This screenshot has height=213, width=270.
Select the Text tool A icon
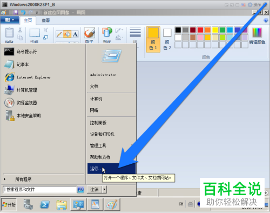tap(75, 34)
